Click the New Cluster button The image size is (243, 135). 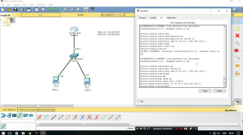pyautogui.click(x=106, y=15)
